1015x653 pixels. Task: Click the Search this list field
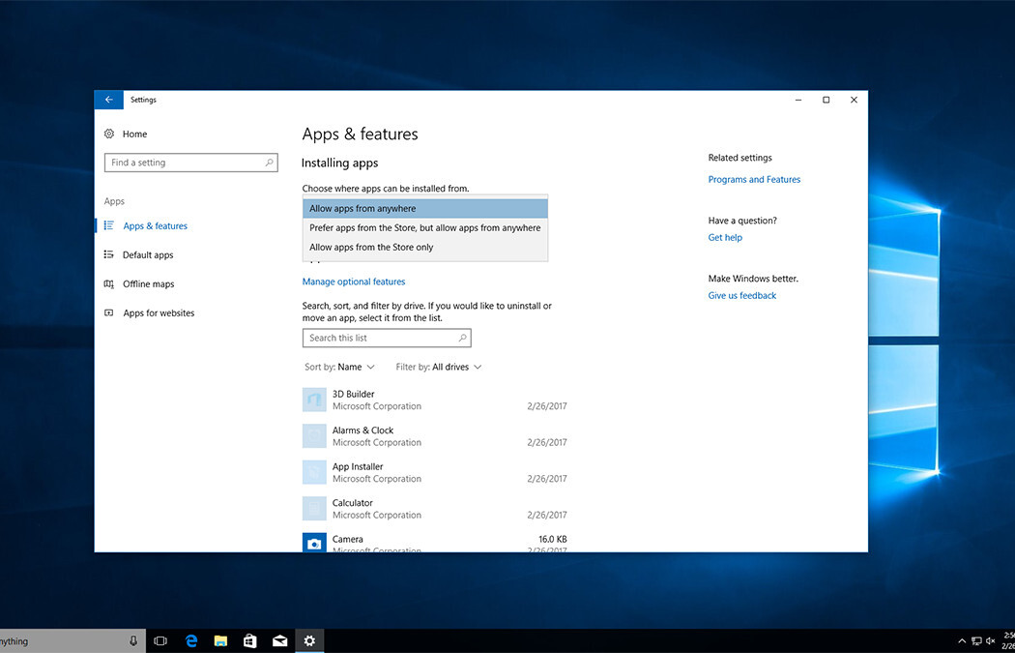[x=380, y=339]
